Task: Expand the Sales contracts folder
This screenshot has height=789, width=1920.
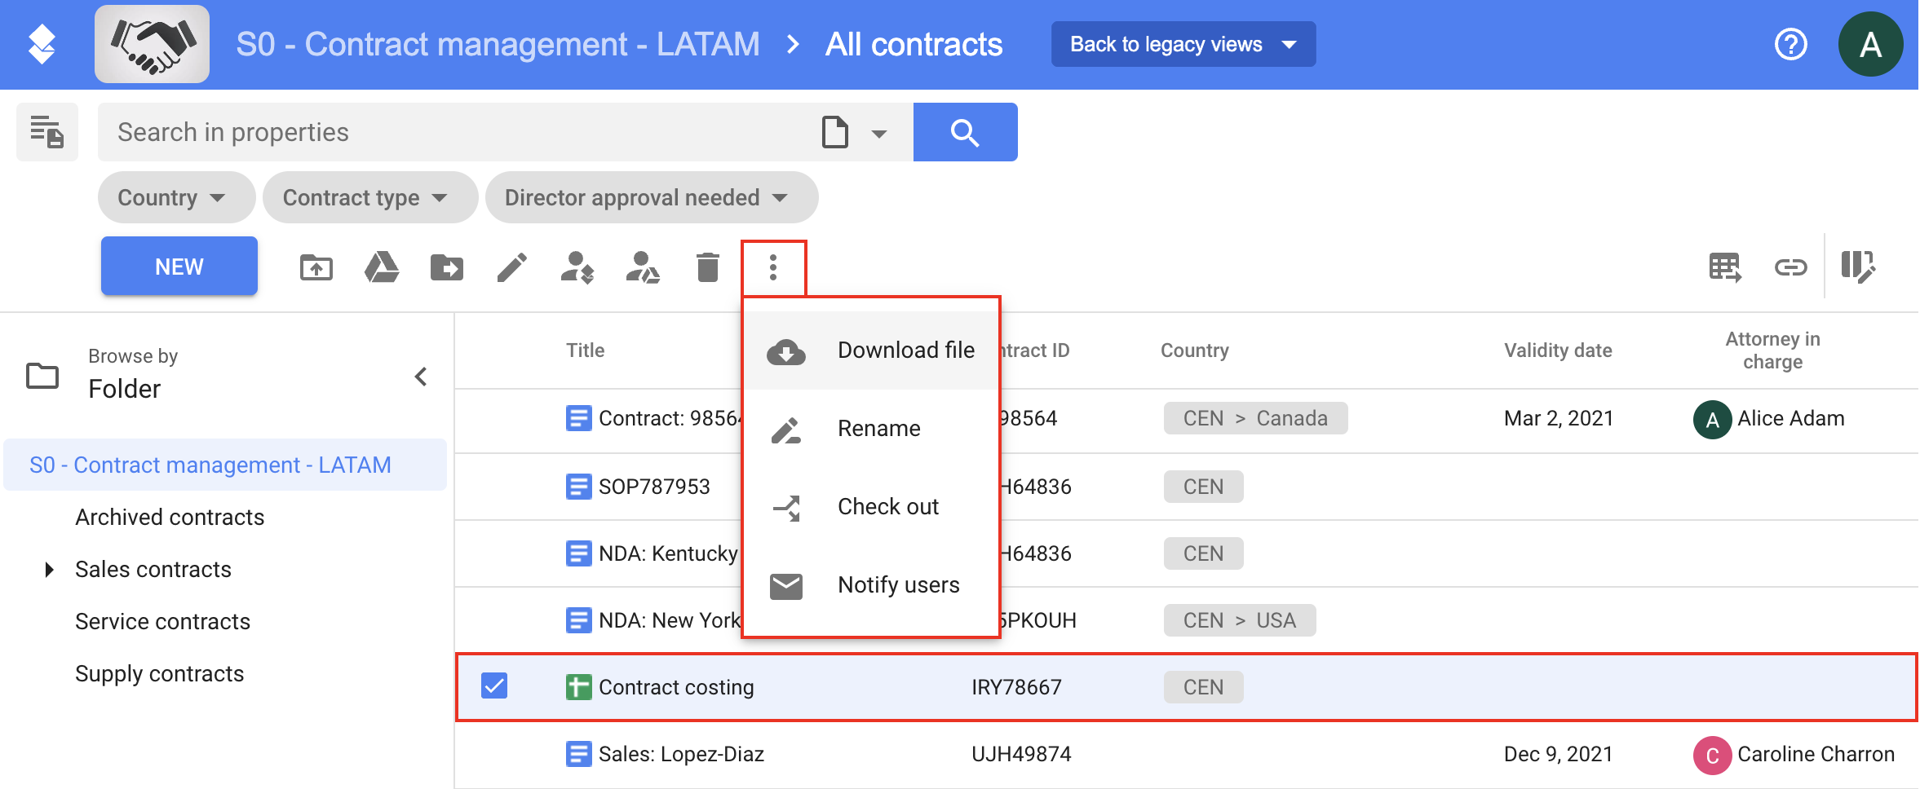Action: click(49, 570)
